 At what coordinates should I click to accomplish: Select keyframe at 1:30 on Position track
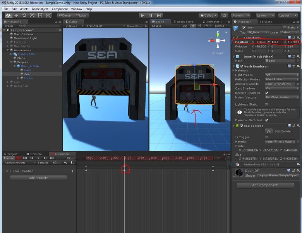[124, 170]
